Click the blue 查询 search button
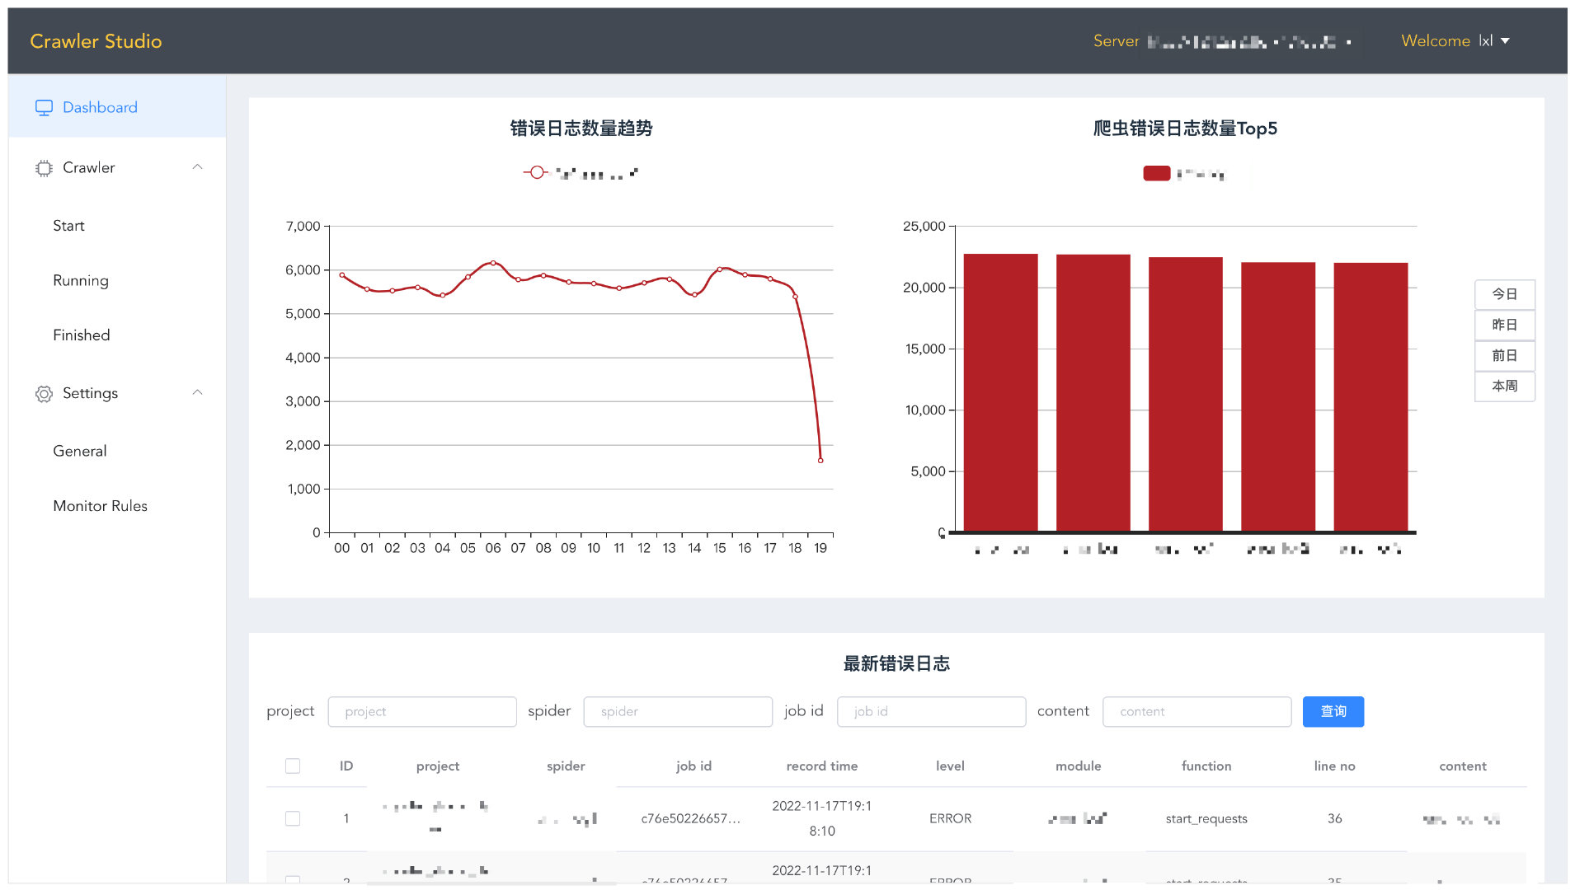The height and width of the screenshot is (890, 1575). pyautogui.click(x=1333, y=712)
